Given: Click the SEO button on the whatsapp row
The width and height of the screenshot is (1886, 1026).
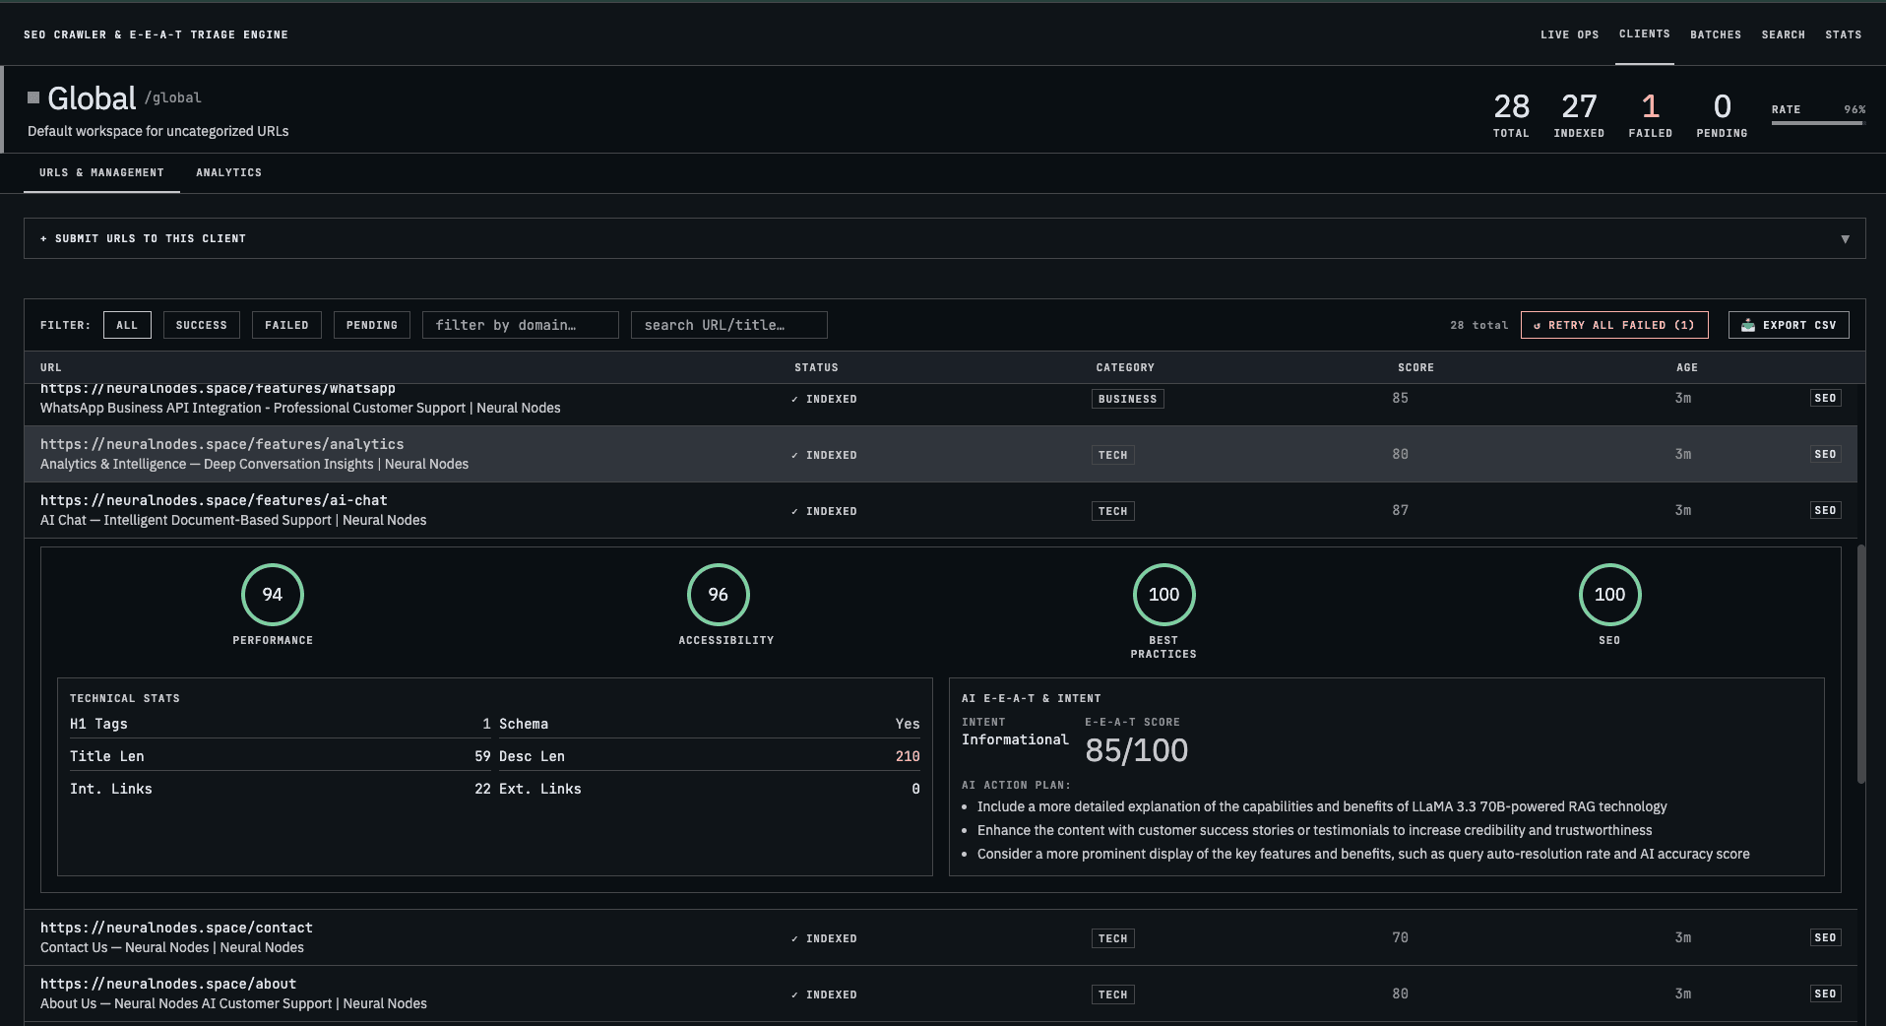Looking at the screenshot, I should tap(1825, 398).
